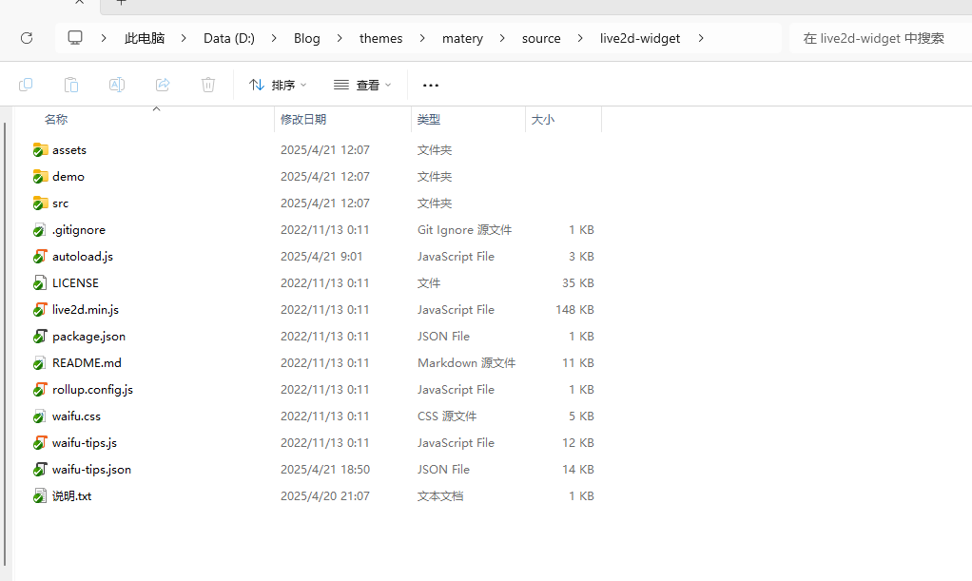Navigate to materialy 'matery' breadcrumb

[462, 38]
